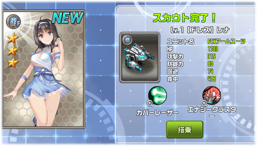Screen dimensions: 257x146
Task: Click the green 搭乗 button
Action: [x=185, y=130]
